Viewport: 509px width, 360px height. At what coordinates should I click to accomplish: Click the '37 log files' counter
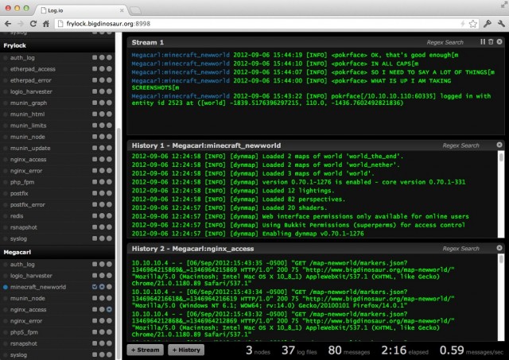pyautogui.click(x=299, y=350)
